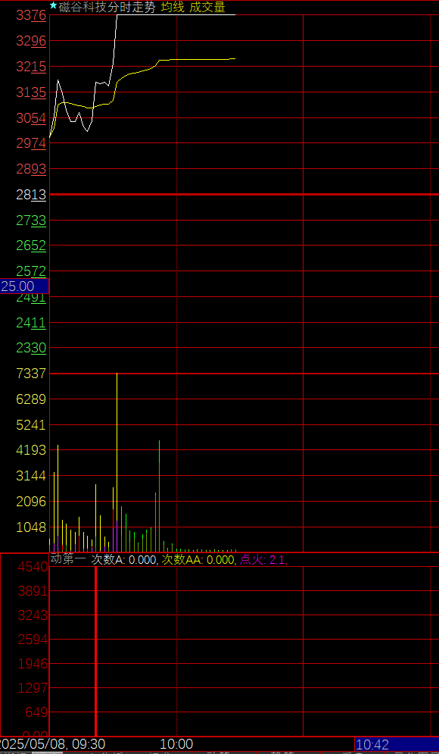
Task: Click the green 2411 price axis label
Action: coord(31,323)
